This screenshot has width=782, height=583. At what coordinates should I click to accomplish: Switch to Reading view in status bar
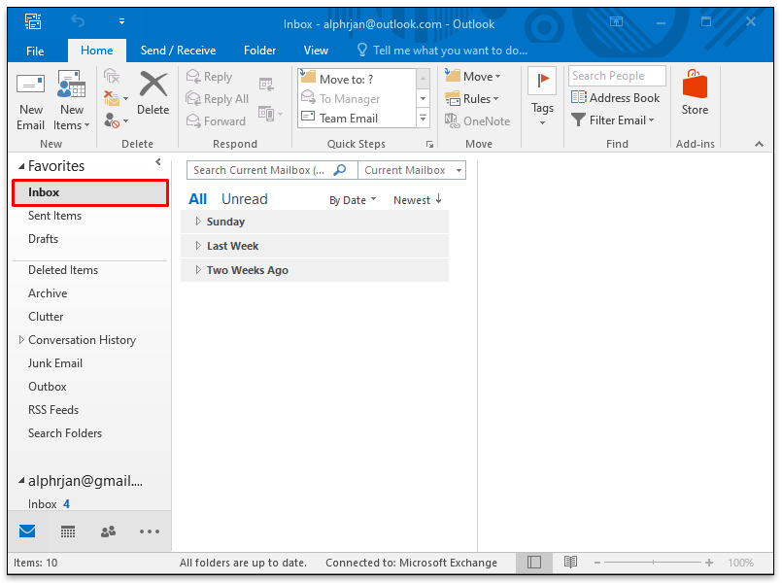(x=570, y=563)
